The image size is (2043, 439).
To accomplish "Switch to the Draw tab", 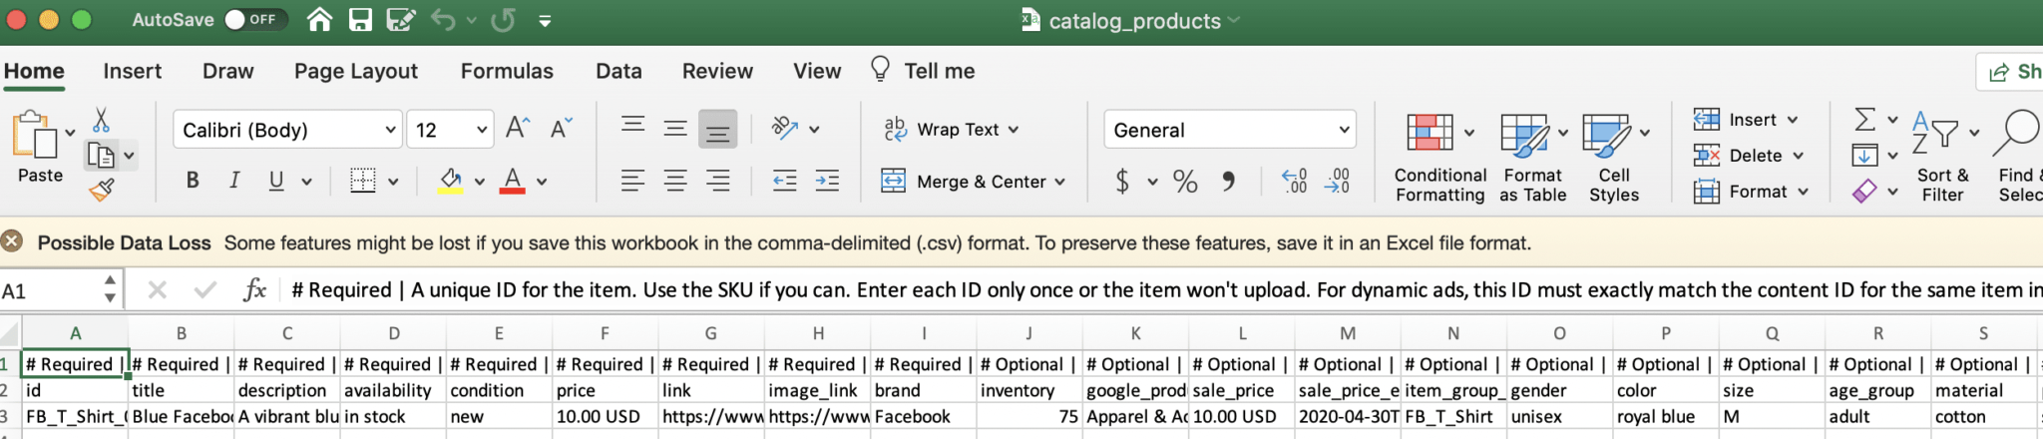I will point(227,71).
